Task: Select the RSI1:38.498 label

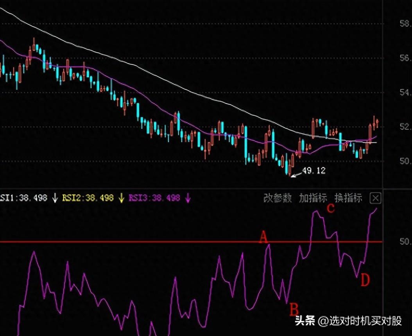Action: [x=23, y=198]
